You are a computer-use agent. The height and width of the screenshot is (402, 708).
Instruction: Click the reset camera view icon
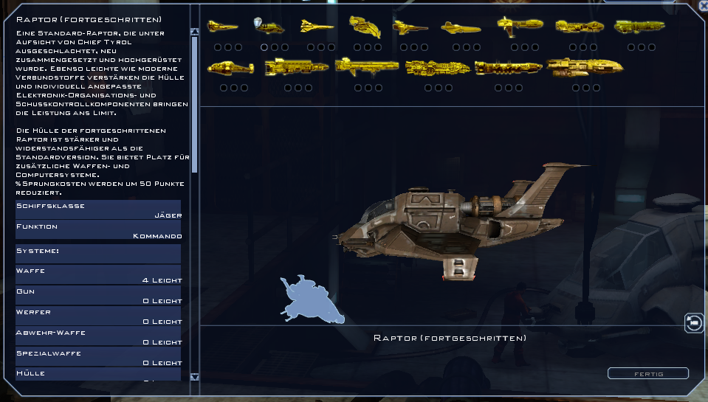[x=694, y=323]
